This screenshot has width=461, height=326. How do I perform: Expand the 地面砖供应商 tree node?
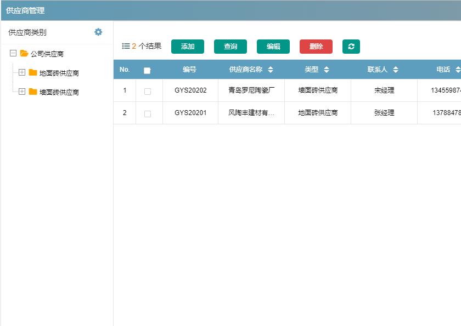pyautogui.click(x=22, y=72)
